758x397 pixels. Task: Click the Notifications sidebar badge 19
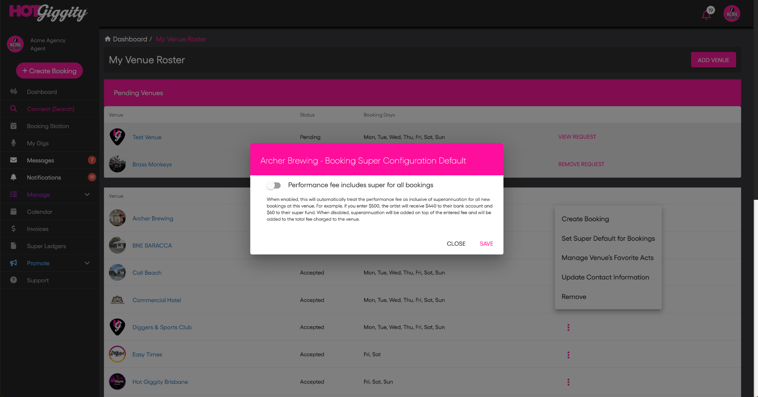[92, 177]
